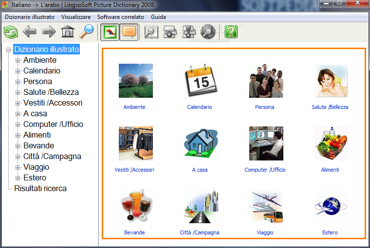Collapse the Dizionario illustrato root node
The width and height of the screenshot is (370, 248).
[x=9, y=50]
